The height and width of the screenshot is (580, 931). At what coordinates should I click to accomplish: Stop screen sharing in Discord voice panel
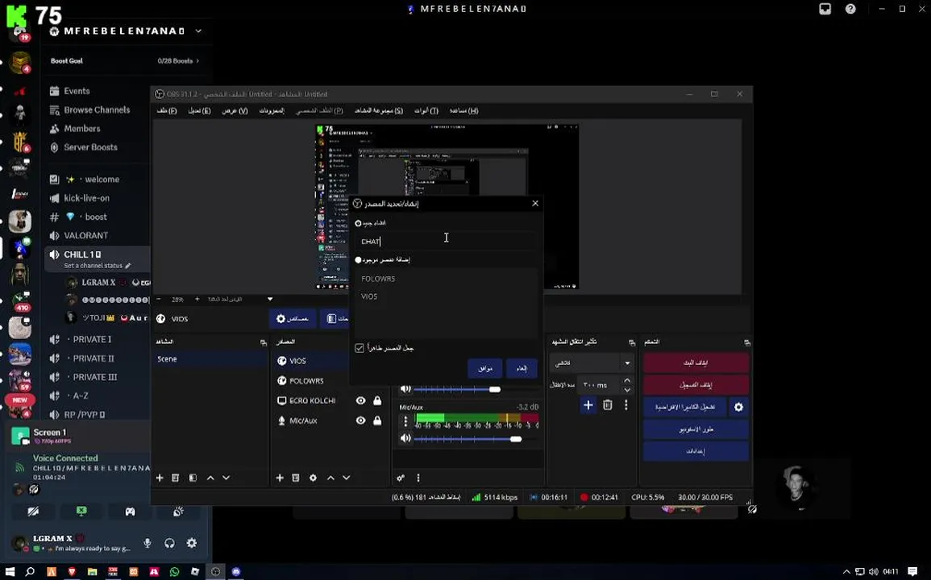click(x=81, y=512)
